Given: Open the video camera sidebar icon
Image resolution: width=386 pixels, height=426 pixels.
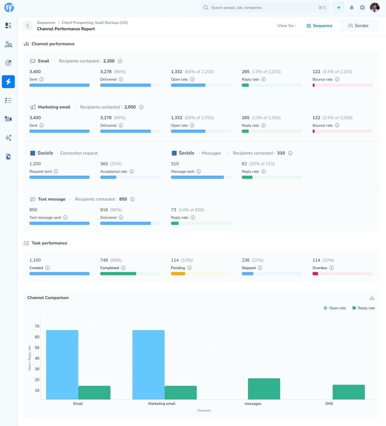Looking at the screenshot, I should (x=8, y=119).
